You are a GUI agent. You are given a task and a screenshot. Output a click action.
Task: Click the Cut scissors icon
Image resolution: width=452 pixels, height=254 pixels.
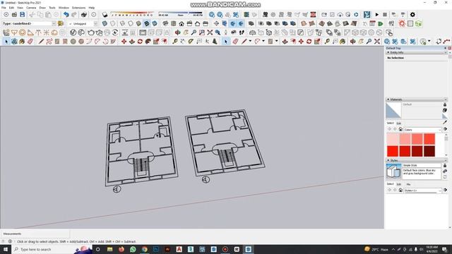click(x=32, y=14)
